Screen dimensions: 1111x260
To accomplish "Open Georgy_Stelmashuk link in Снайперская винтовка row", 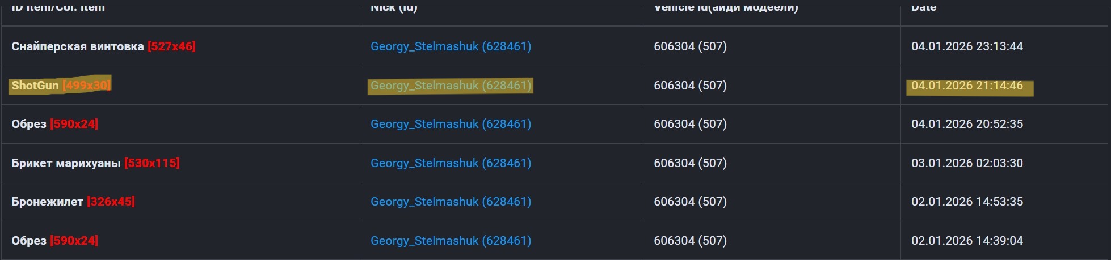I will coord(451,46).
